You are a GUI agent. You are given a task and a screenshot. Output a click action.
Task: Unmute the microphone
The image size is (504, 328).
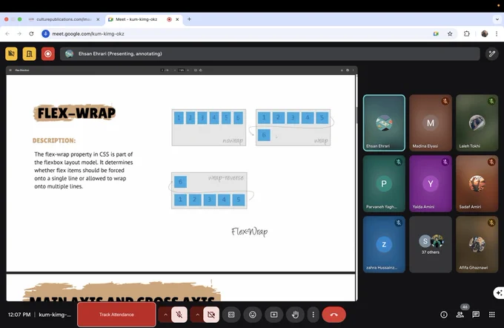tap(179, 315)
